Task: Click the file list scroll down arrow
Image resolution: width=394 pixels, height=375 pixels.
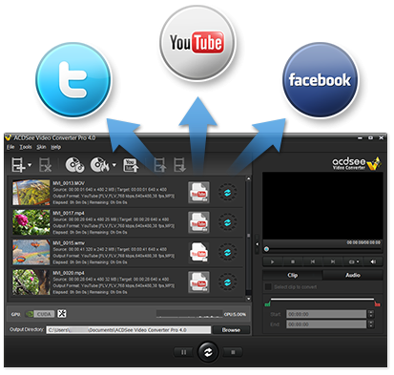Action: 248,299
